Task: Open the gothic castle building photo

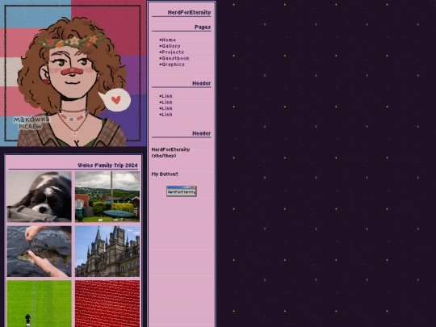Action: pos(107,251)
